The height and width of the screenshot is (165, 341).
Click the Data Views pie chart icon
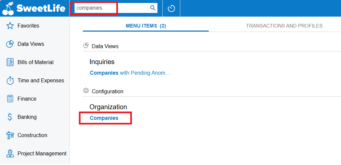[x=10, y=44]
